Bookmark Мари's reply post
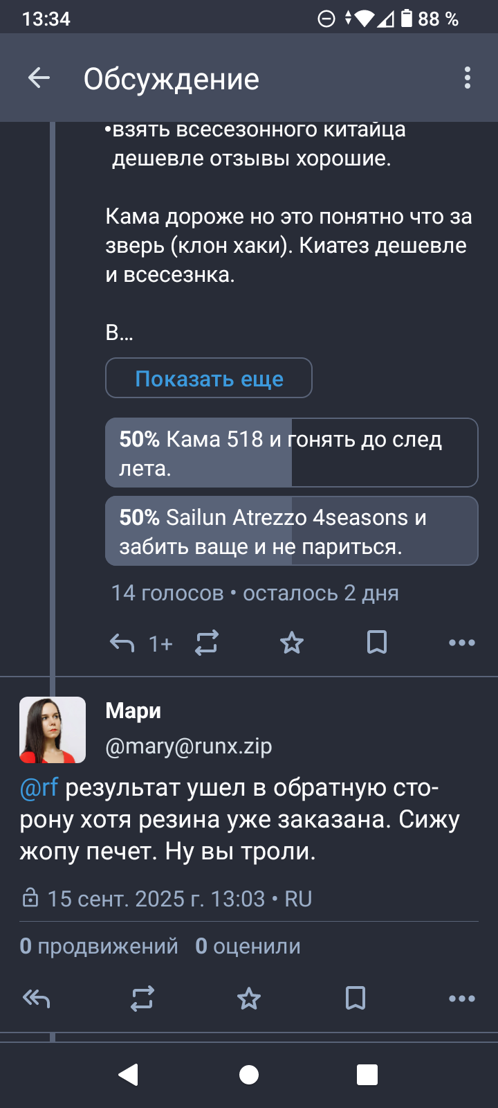Image resolution: width=498 pixels, height=1108 pixels. pyautogui.click(x=356, y=999)
